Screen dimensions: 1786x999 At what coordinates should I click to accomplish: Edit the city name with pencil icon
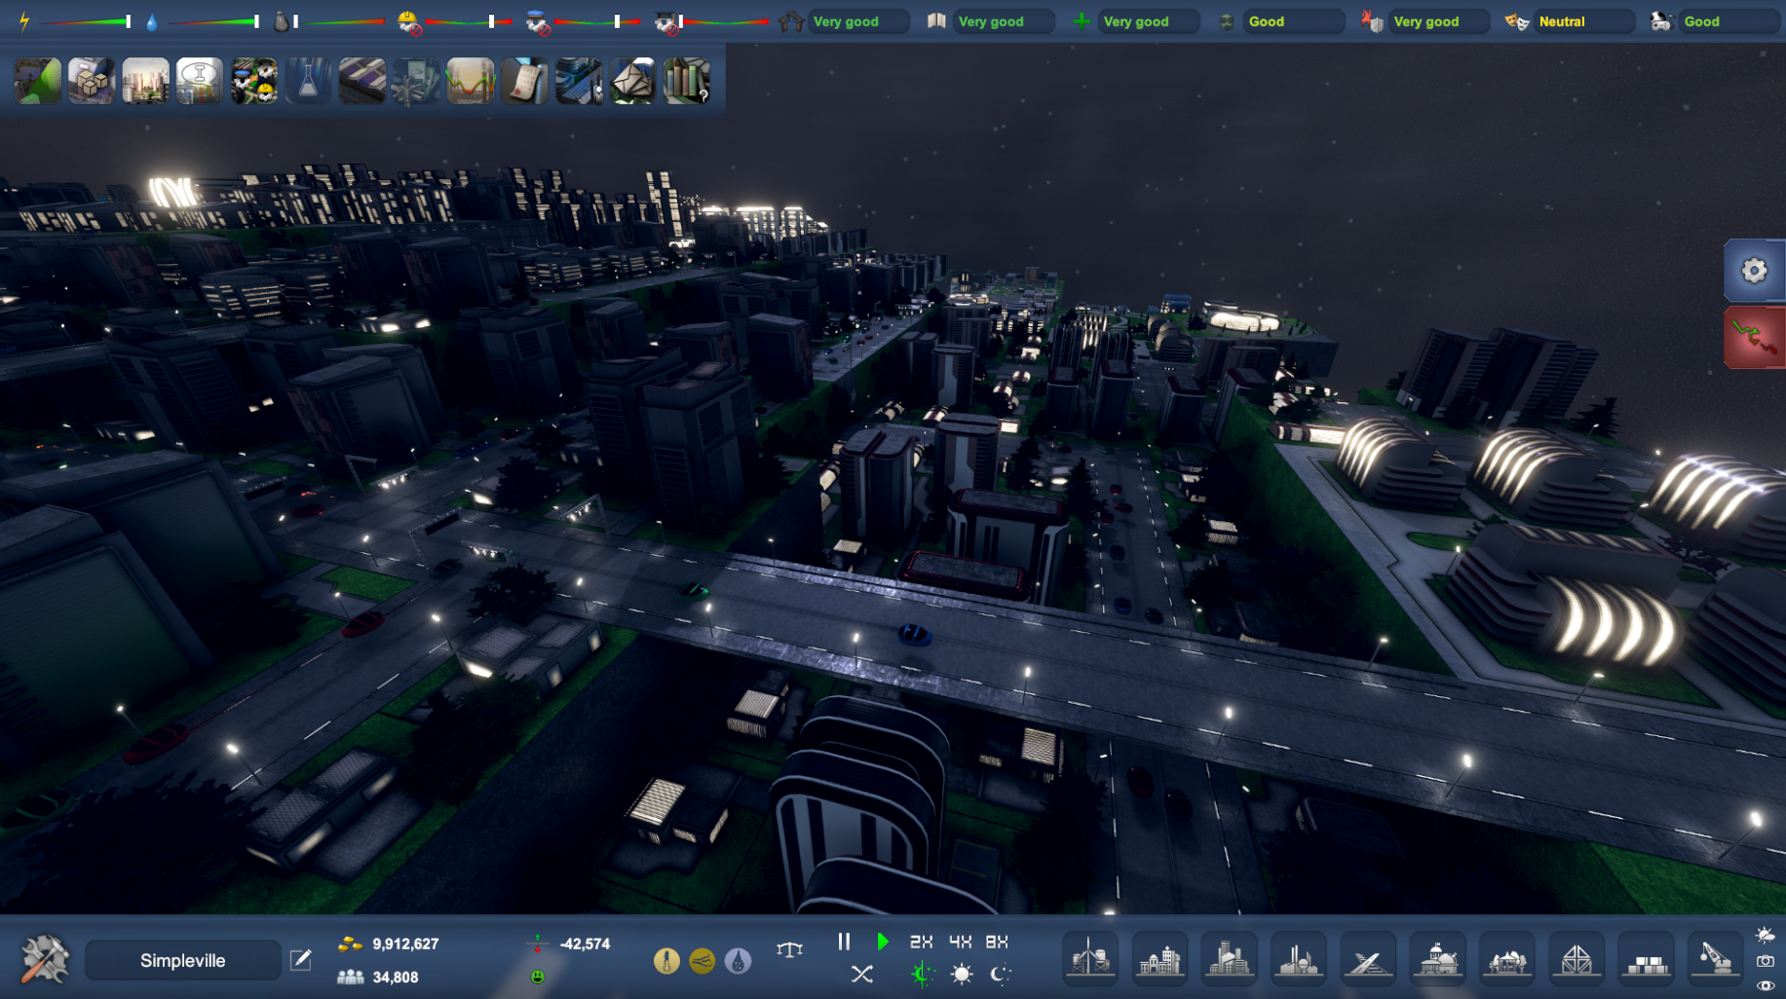tap(301, 960)
